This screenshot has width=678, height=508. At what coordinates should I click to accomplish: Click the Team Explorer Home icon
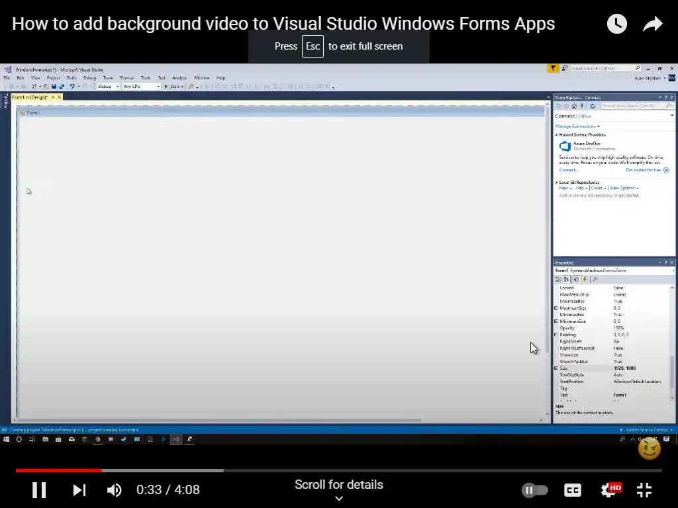pyautogui.click(x=574, y=106)
